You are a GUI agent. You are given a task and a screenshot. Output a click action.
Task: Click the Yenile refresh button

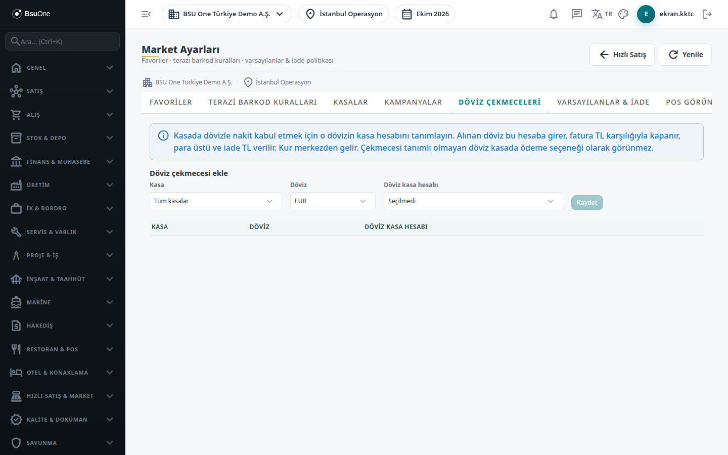(685, 55)
